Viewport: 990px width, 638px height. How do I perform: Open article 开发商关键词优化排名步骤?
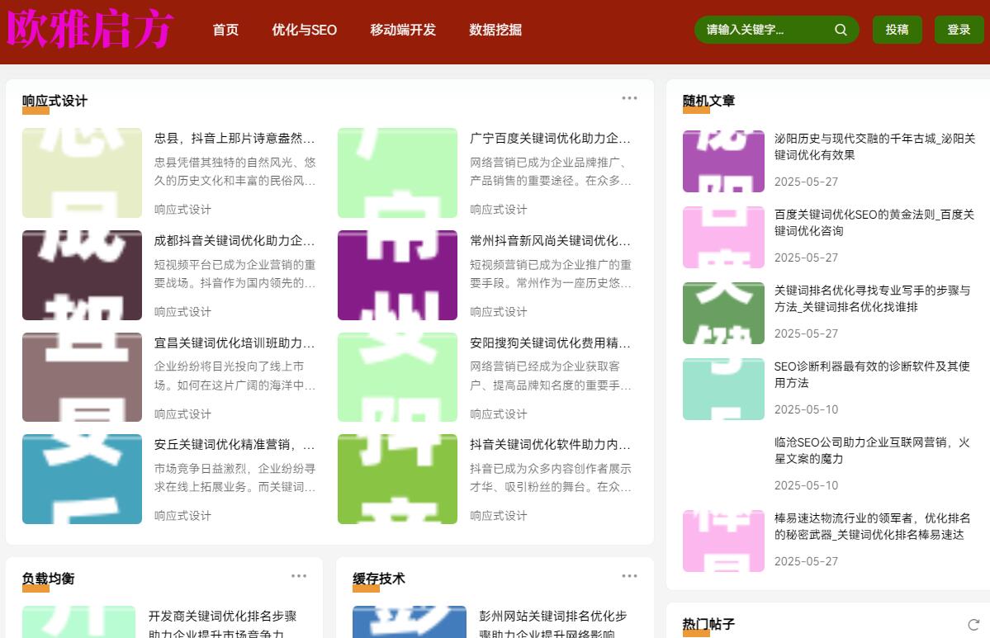click(x=222, y=624)
